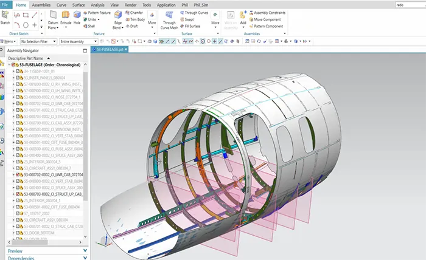Toggle checkbox for 25_INTERIOR_080204_5 component
426x260 pixels.
pyautogui.click(x=18, y=162)
